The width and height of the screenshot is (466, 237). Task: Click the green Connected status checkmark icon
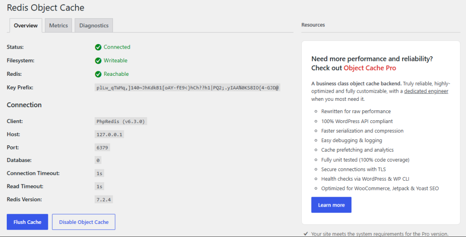click(98, 47)
